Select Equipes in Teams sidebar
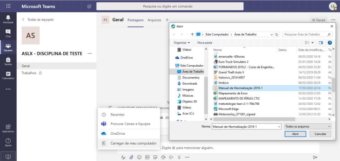Image resolution: width=340 pixels, height=161 pixels. coord(8,47)
